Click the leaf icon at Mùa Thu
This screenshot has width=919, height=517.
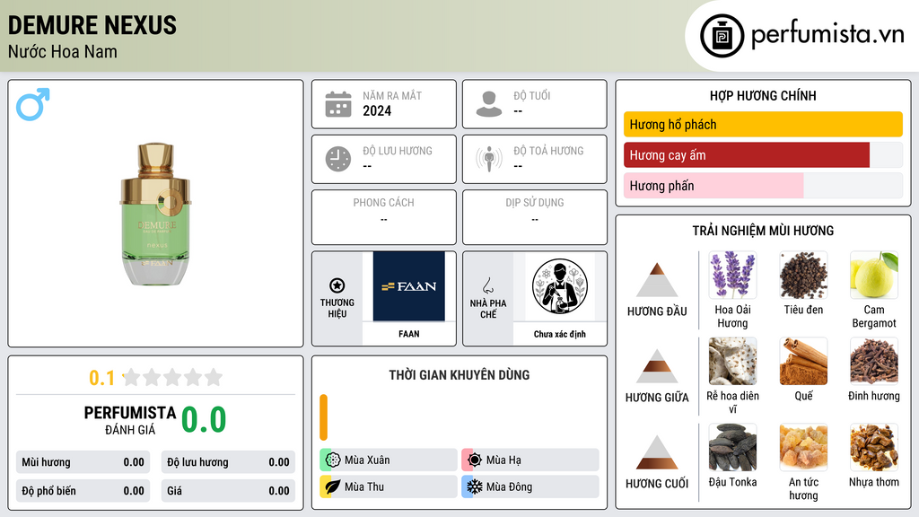pyautogui.click(x=333, y=486)
